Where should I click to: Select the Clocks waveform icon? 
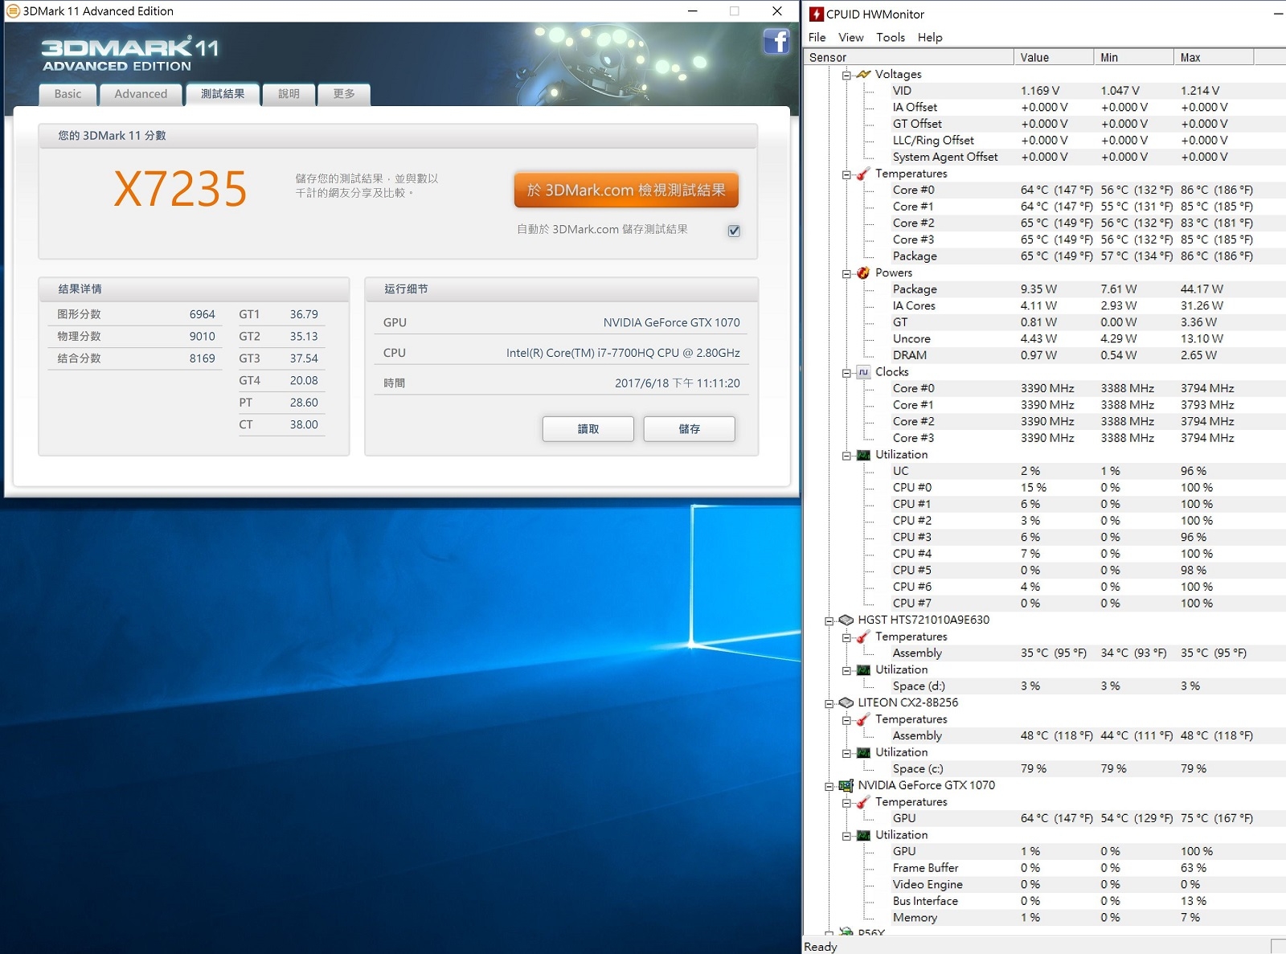864,371
